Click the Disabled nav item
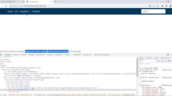172x96 pixels. pos(36,11)
